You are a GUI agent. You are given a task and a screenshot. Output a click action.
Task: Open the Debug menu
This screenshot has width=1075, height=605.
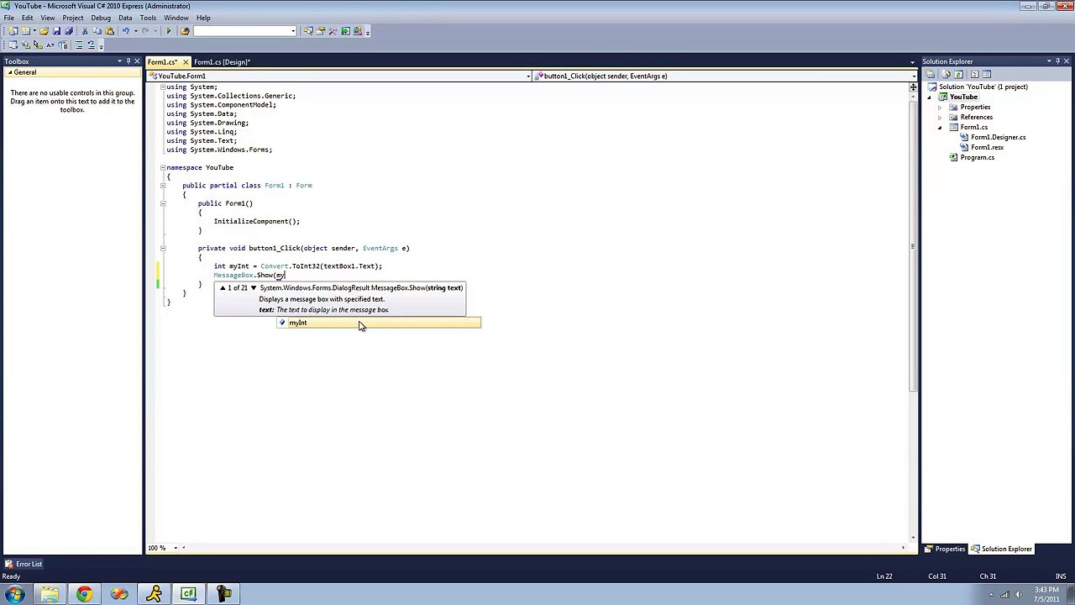pos(100,18)
